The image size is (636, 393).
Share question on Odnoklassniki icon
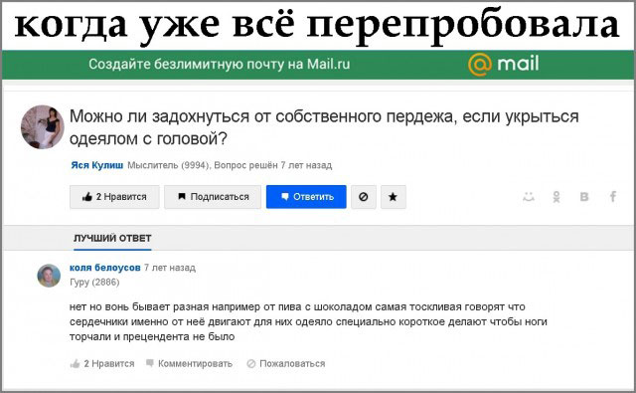(x=556, y=197)
